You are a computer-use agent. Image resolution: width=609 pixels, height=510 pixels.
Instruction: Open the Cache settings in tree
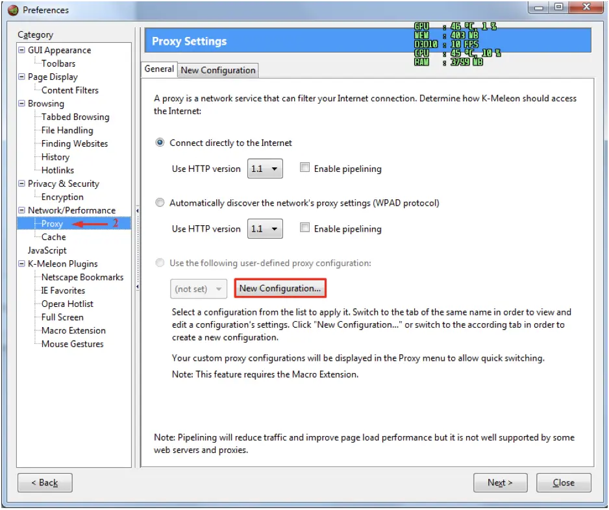(53, 237)
